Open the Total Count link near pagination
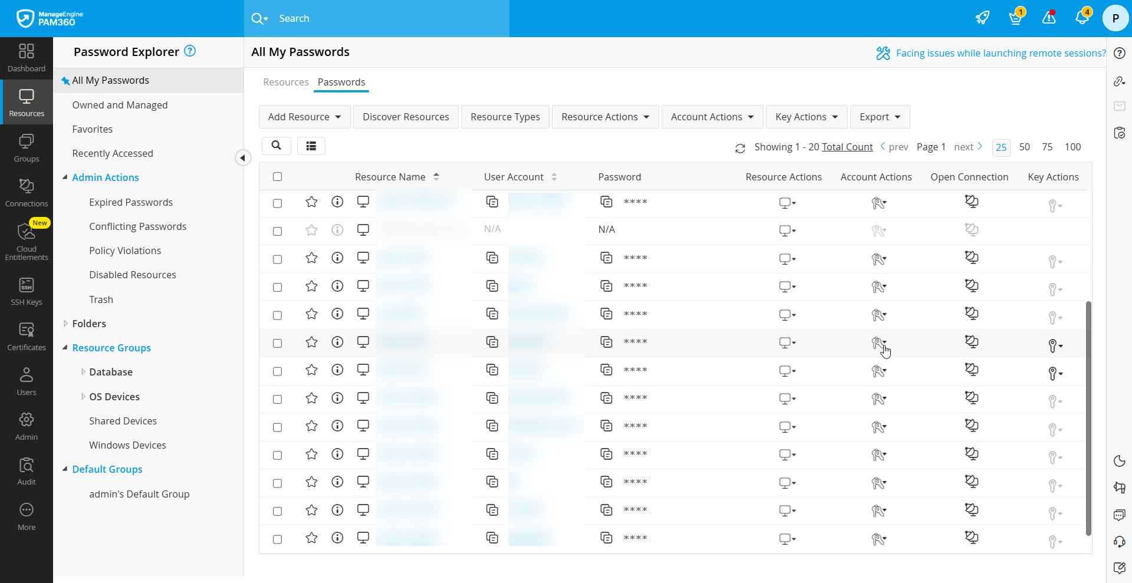 point(847,147)
